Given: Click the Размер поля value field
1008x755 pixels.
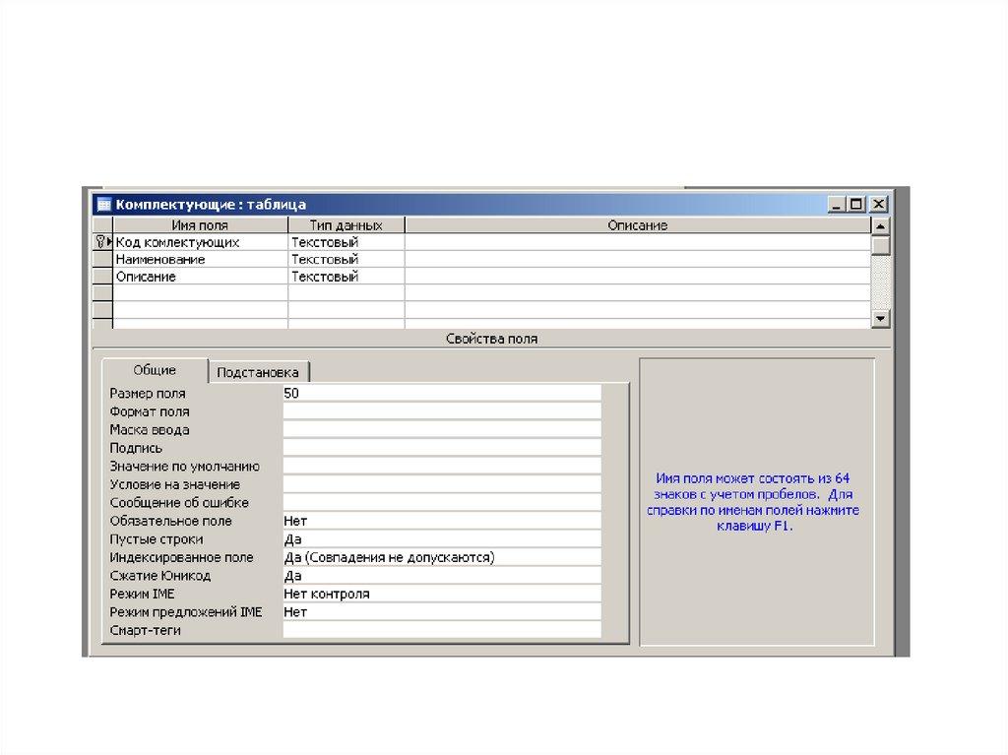Looking at the screenshot, I should pyautogui.click(x=441, y=393).
